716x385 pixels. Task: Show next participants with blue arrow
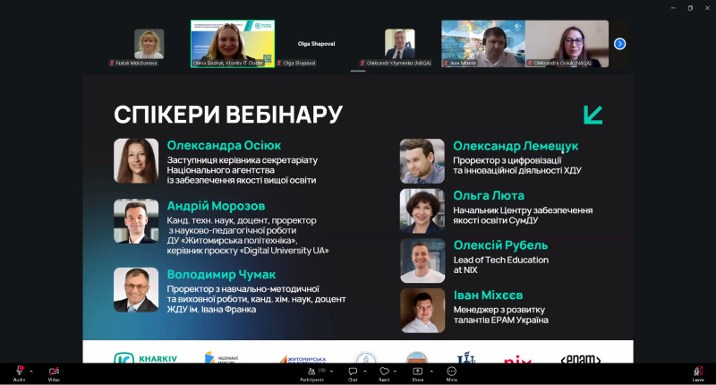(x=619, y=44)
